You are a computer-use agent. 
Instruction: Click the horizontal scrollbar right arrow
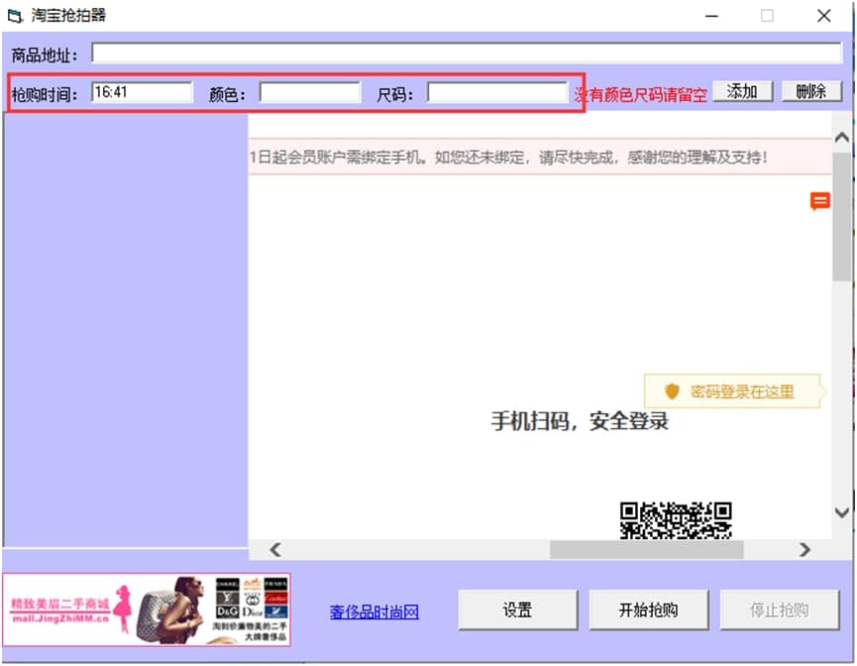pos(804,549)
